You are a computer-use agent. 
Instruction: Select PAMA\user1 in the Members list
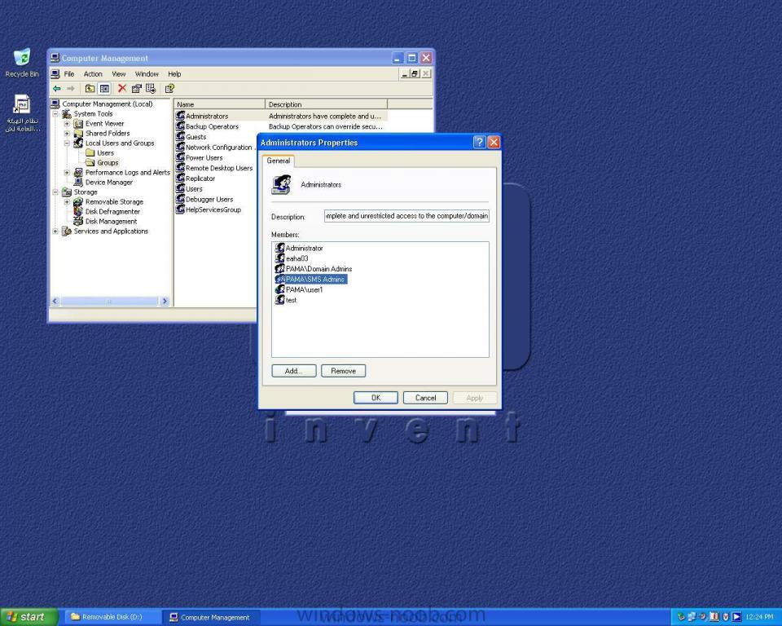click(304, 290)
